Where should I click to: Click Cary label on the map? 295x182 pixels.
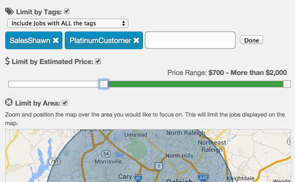click(125, 177)
